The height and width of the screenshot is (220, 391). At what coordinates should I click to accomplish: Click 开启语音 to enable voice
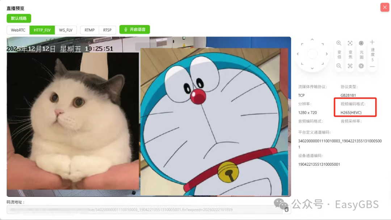point(135,29)
